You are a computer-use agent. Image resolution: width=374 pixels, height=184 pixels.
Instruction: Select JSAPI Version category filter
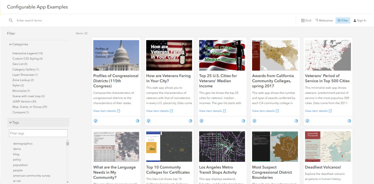[x=24, y=102]
